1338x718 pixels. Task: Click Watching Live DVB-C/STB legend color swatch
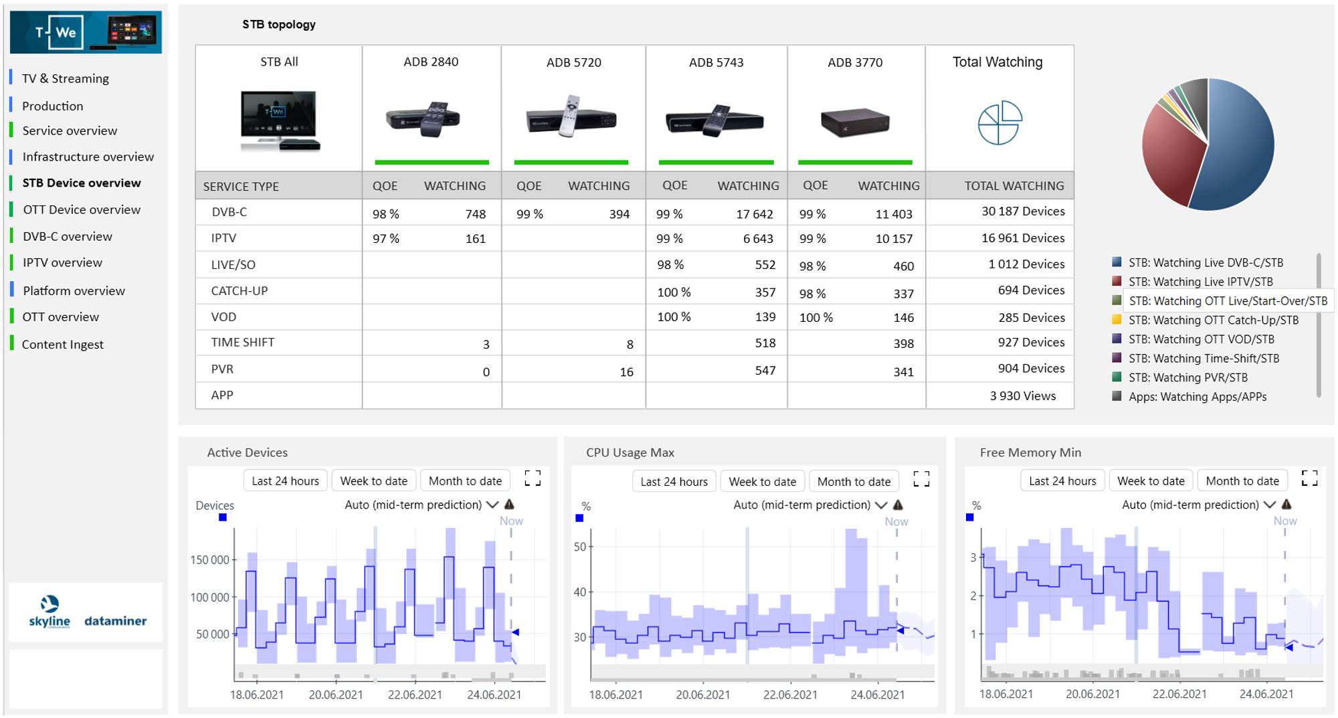[1117, 262]
